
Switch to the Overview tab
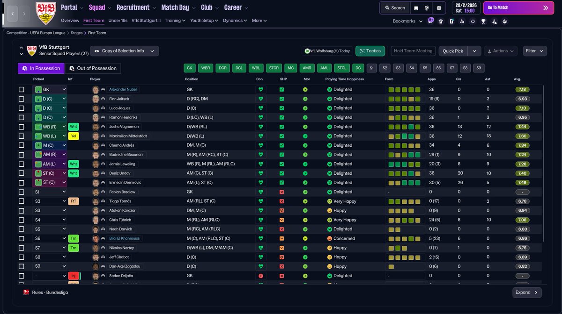[70, 21]
